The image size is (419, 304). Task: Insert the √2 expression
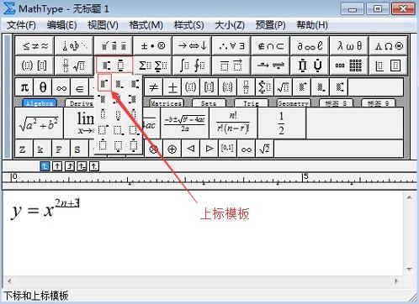click(264, 149)
